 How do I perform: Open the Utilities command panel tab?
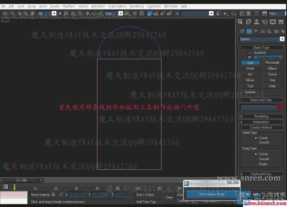point(281,22)
